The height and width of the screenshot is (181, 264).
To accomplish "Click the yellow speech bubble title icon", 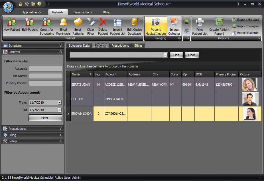I will (39, 4).
